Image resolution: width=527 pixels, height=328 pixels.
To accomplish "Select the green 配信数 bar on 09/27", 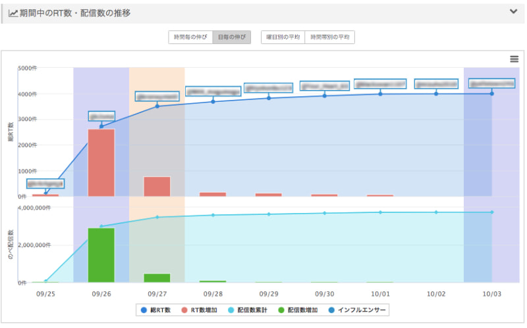I will click(x=157, y=278).
